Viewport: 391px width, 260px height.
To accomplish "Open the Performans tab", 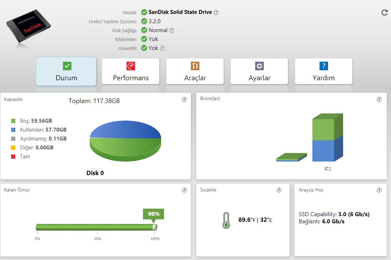I will point(131,71).
